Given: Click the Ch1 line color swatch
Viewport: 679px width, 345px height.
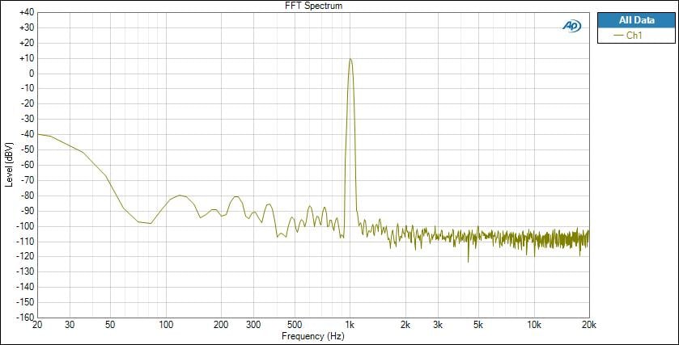Looking at the screenshot, I should coord(619,36).
